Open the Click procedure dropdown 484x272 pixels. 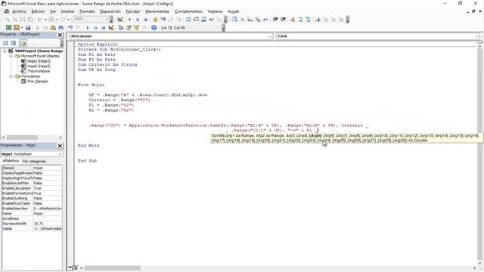coord(477,36)
